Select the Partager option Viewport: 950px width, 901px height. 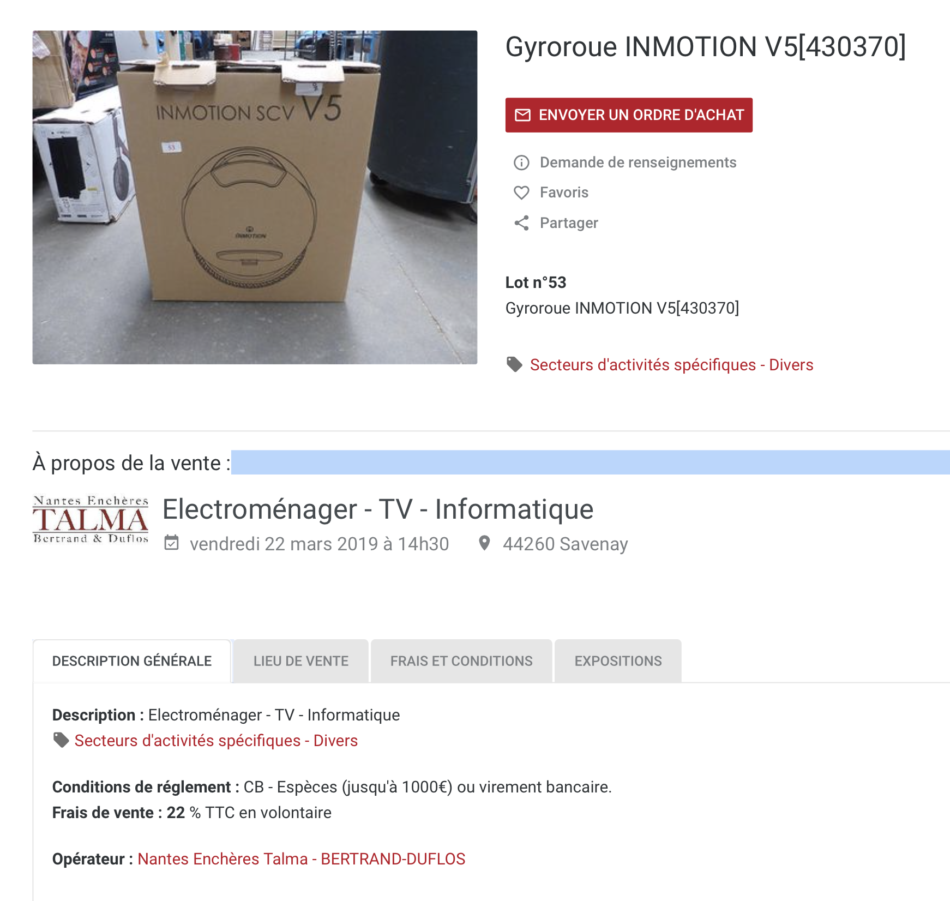pyautogui.click(x=569, y=223)
